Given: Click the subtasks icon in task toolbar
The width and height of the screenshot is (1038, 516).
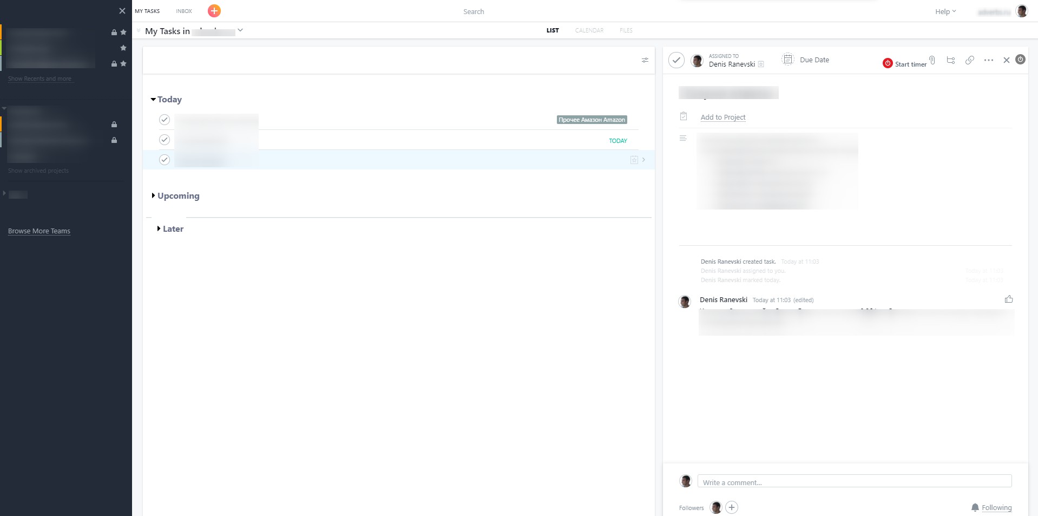Looking at the screenshot, I should click(x=951, y=60).
